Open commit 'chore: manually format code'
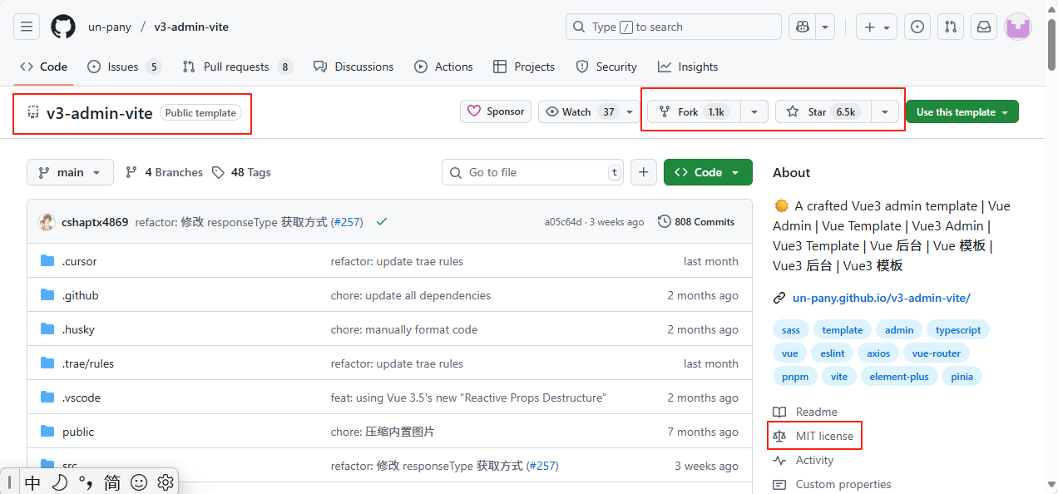The image size is (1058, 494). (x=404, y=329)
